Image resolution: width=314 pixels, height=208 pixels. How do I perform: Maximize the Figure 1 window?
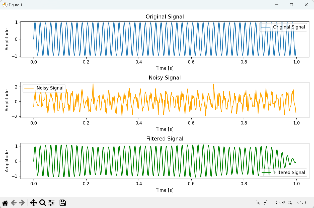pyautogui.click(x=291, y=5)
